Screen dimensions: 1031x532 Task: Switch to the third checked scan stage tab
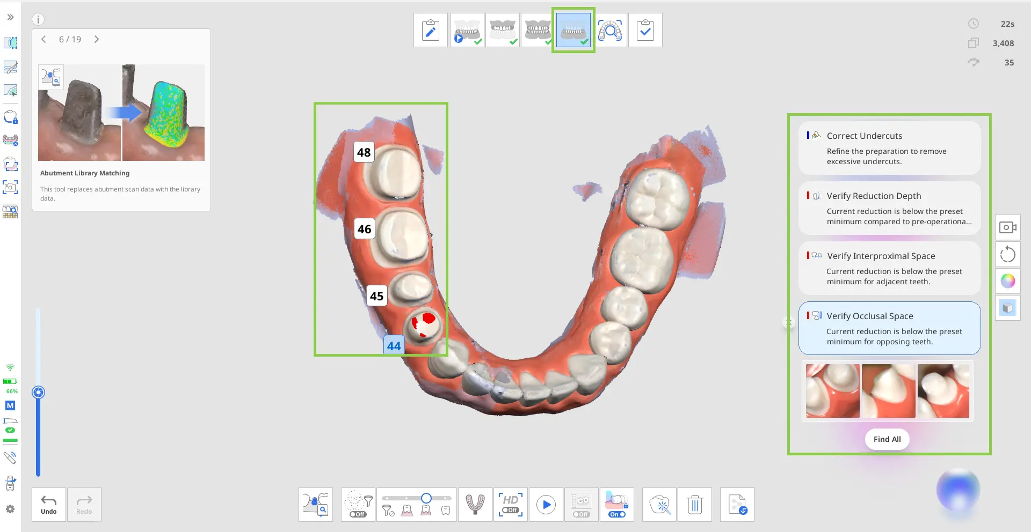538,30
